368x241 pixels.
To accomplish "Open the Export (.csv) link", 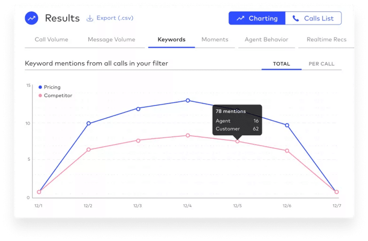I will point(115,18).
